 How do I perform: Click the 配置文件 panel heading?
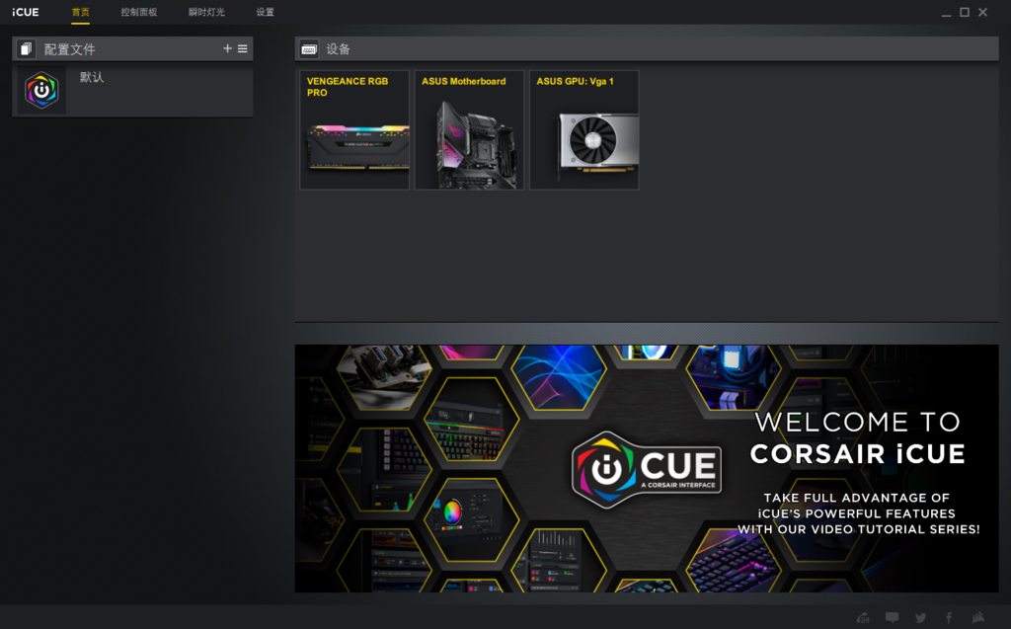(70, 49)
